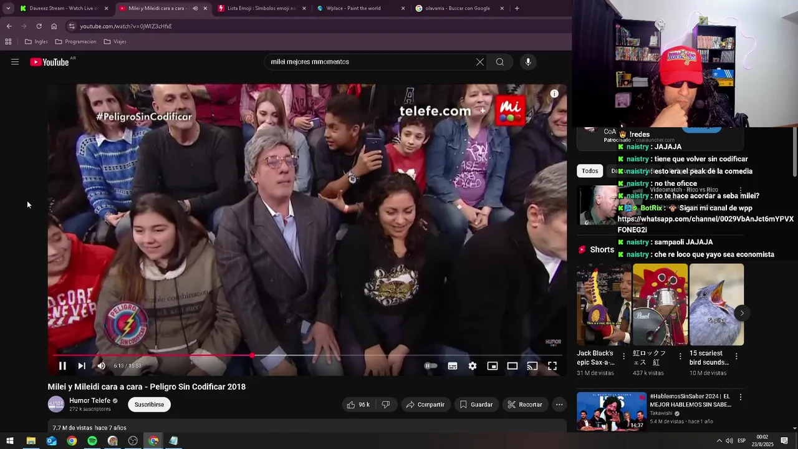Skip to next video
Screen dimensions: 798x449
82,366
